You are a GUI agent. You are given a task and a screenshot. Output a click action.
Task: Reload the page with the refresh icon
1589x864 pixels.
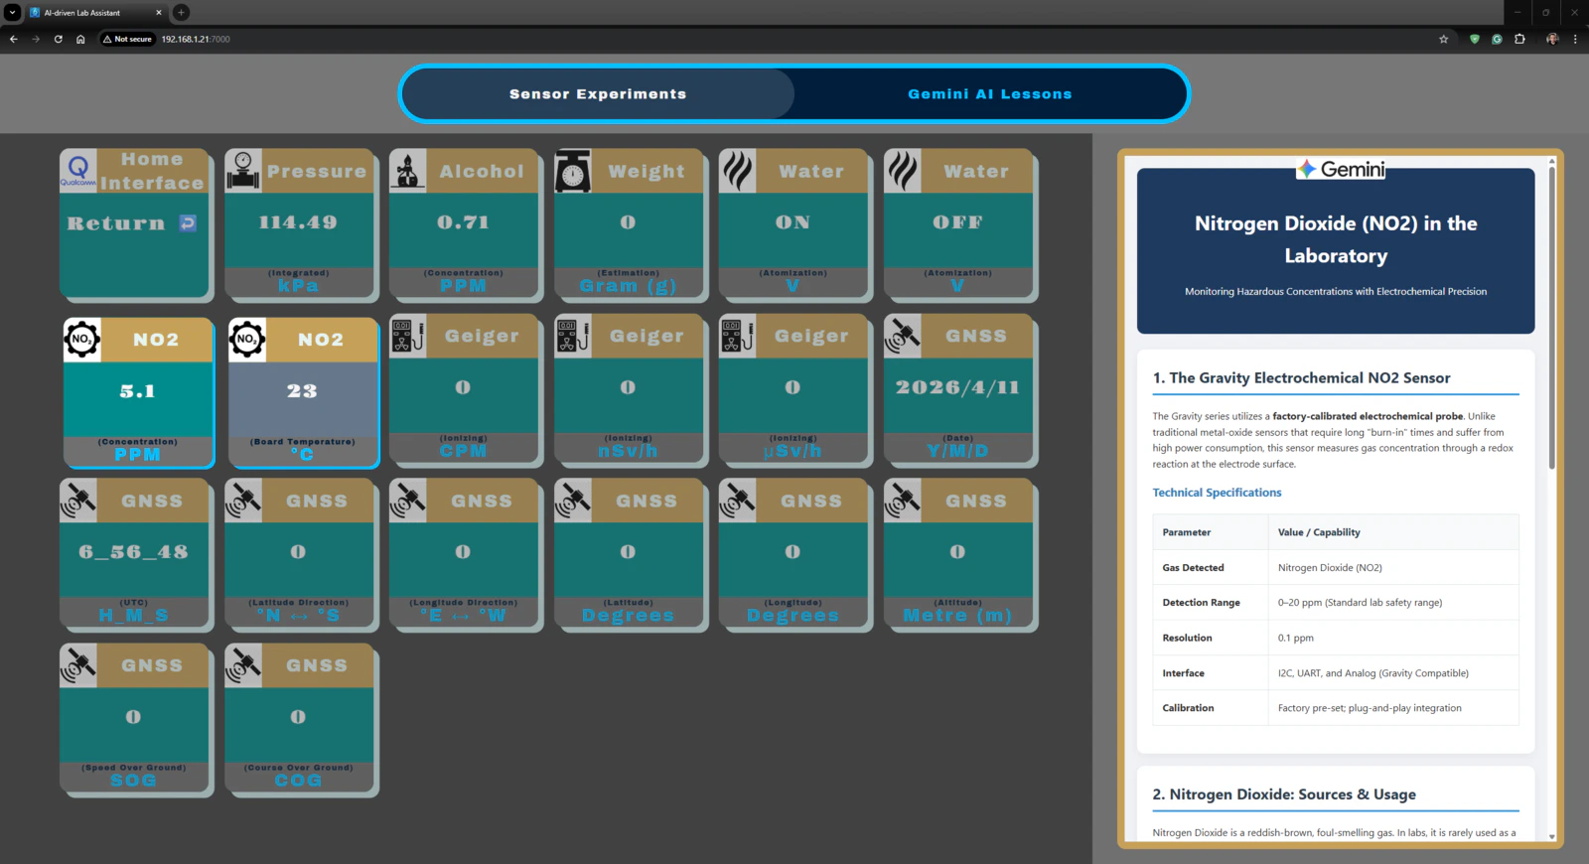[59, 40]
